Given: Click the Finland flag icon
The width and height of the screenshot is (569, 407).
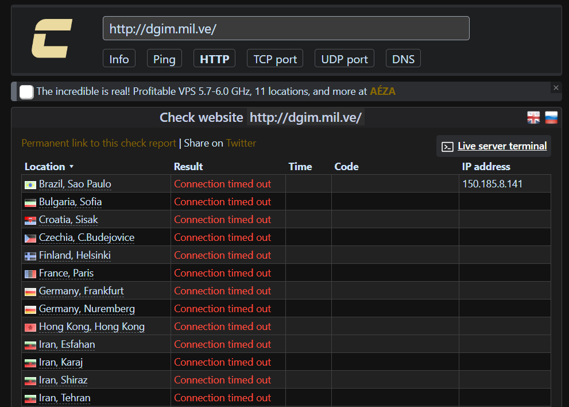Looking at the screenshot, I should (x=30, y=256).
